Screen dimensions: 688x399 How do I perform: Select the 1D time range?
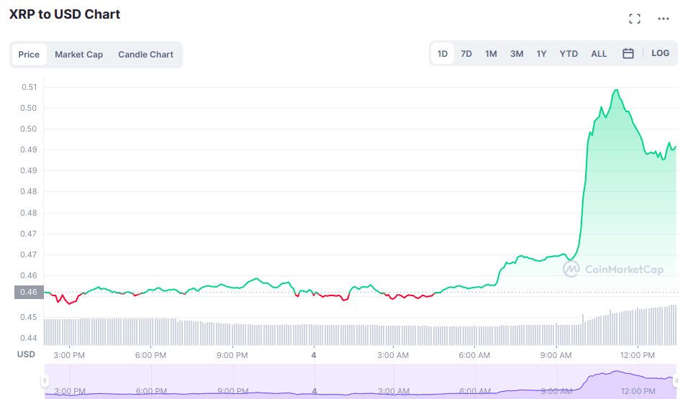point(443,53)
